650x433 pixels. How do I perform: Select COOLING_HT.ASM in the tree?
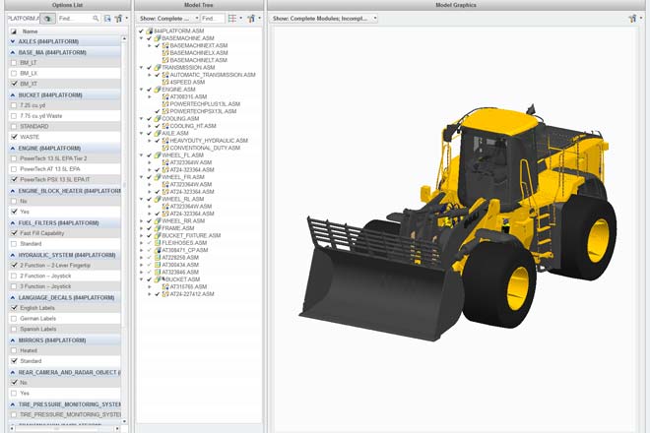click(x=193, y=126)
